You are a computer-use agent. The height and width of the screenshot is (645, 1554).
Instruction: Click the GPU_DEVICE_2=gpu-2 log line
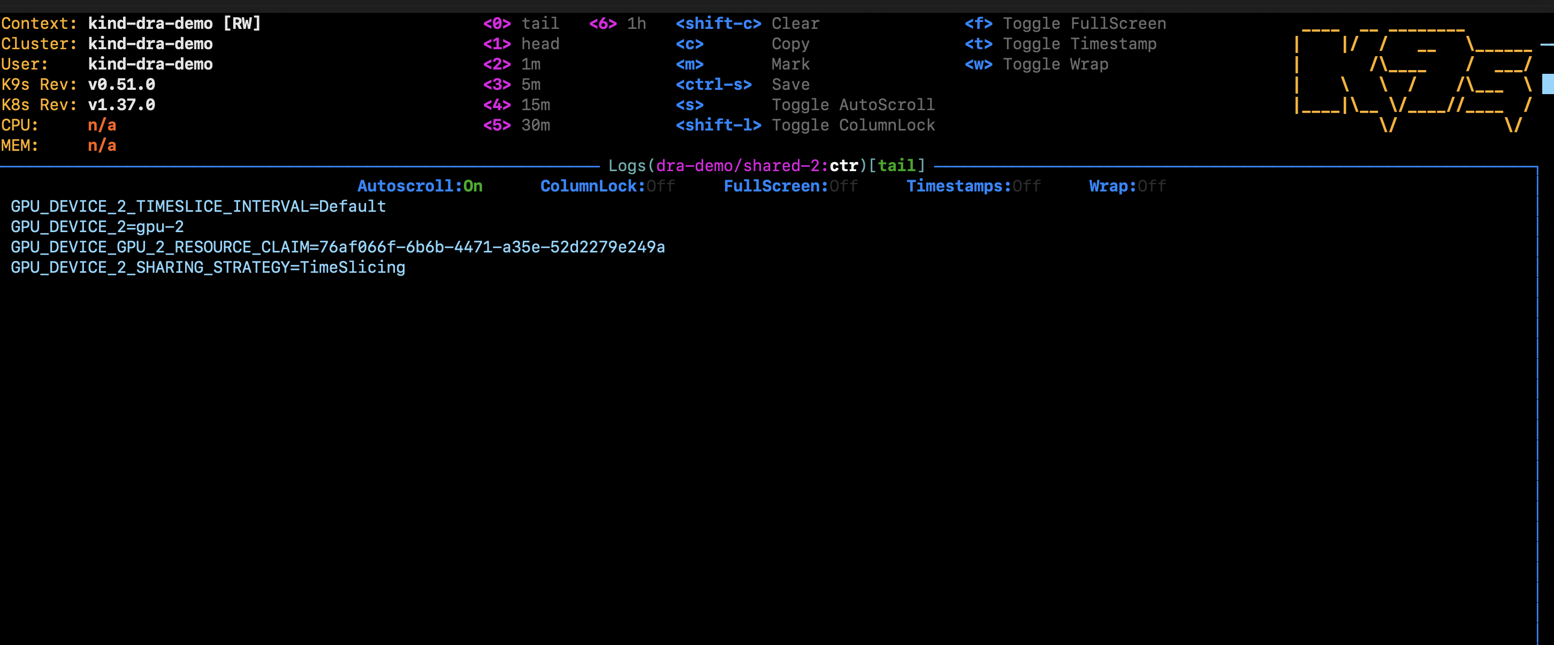(x=97, y=227)
